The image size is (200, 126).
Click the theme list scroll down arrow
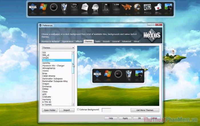point(73,105)
